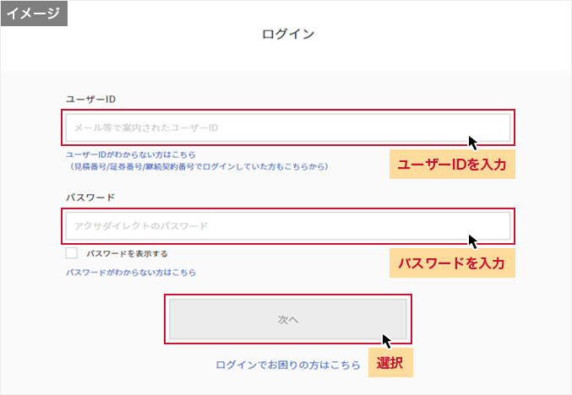Click the arrow cursor on the 次へ button
This screenshot has width=572, height=395.
387,341
